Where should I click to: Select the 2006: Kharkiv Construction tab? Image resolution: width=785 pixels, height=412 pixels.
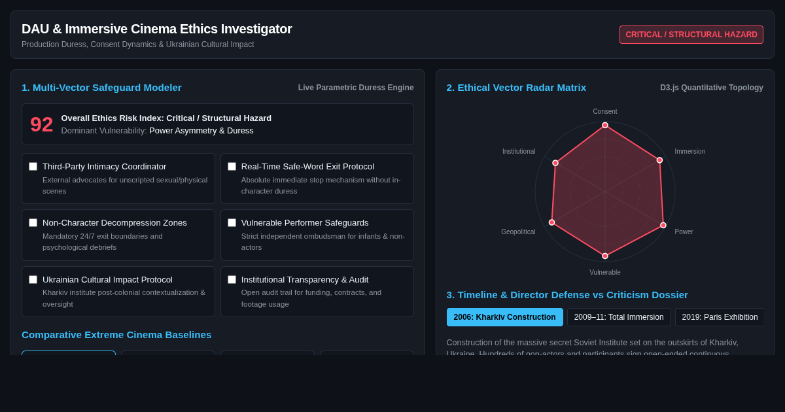(504, 317)
